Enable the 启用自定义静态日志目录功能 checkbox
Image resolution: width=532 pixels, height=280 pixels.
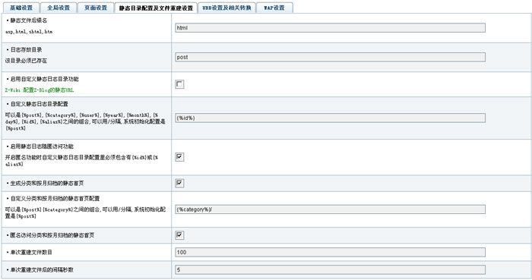point(179,84)
